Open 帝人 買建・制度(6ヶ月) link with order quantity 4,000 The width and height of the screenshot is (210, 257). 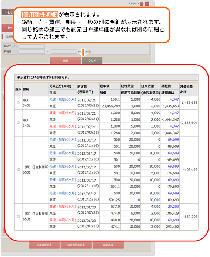(x=63, y=113)
